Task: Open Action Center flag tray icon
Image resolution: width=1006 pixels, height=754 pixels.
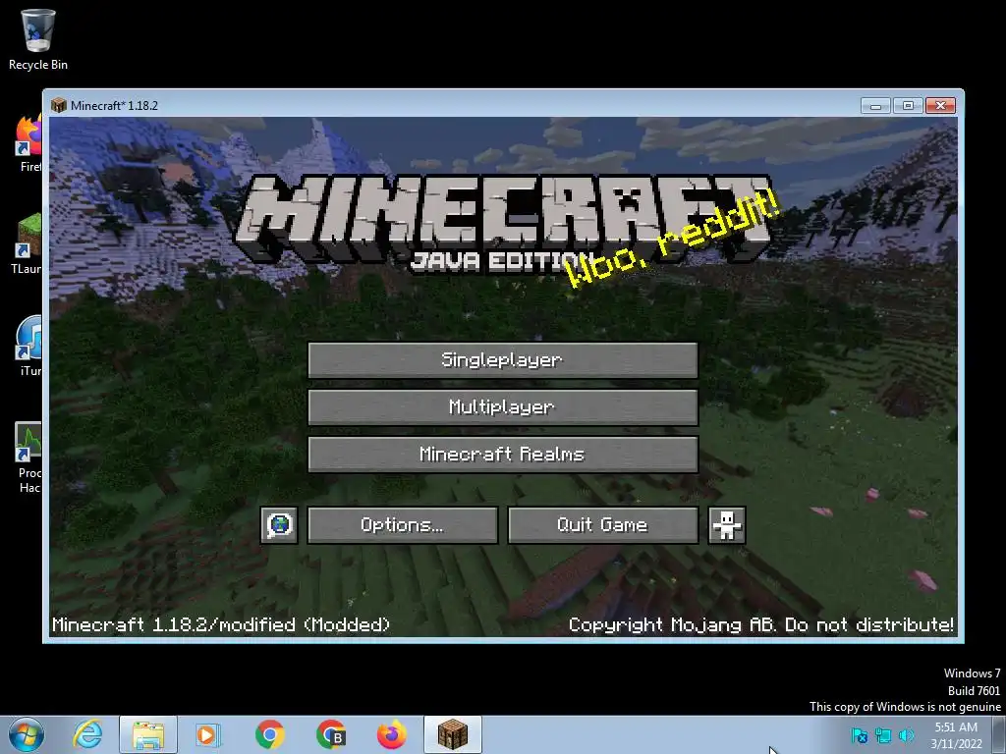Action: coord(859,735)
